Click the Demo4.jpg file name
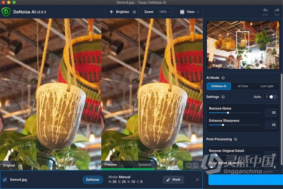The height and width of the screenshot is (189, 283). pos(19,180)
